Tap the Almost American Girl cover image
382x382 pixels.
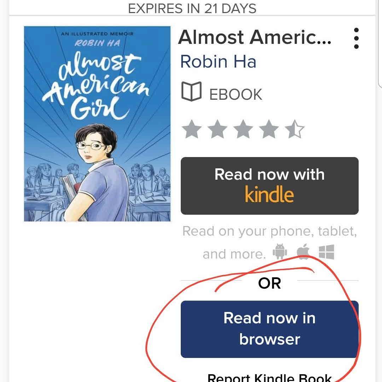point(97,124)
